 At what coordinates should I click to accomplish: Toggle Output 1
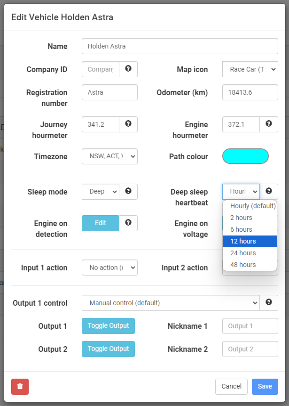(108, 326)
